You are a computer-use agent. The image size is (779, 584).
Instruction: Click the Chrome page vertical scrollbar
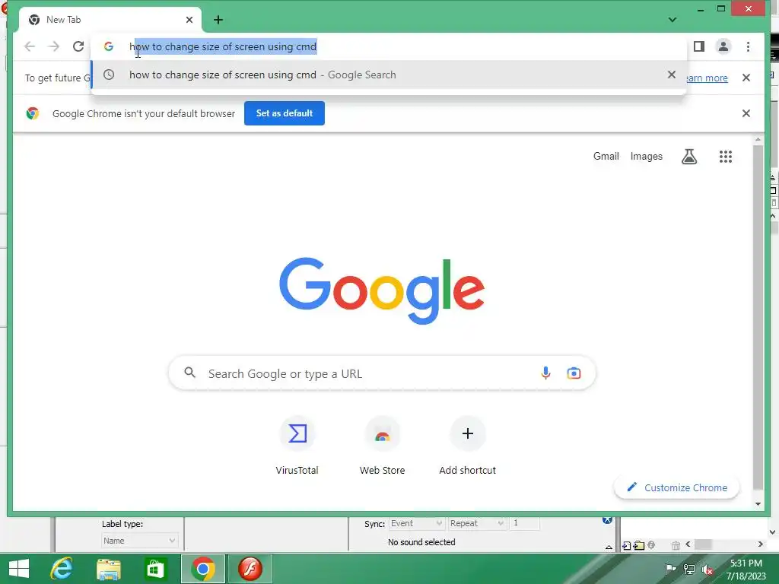coord(758,318)
